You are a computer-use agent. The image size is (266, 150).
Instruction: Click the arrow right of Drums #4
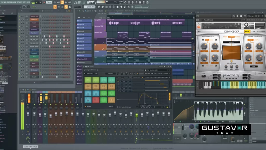pyautogui.click(x=96, y=7)
